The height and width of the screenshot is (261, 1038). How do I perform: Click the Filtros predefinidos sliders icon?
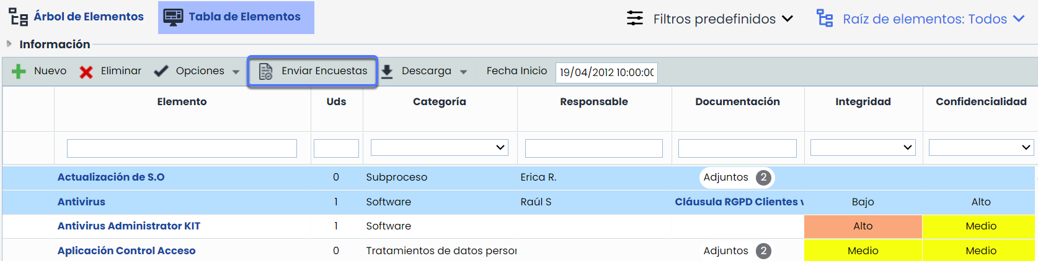coord(635,19)
